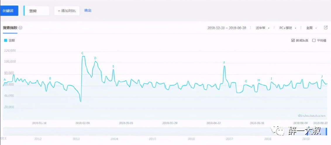
Task: Expand the time period dropdown
Action: coord(262,28)
